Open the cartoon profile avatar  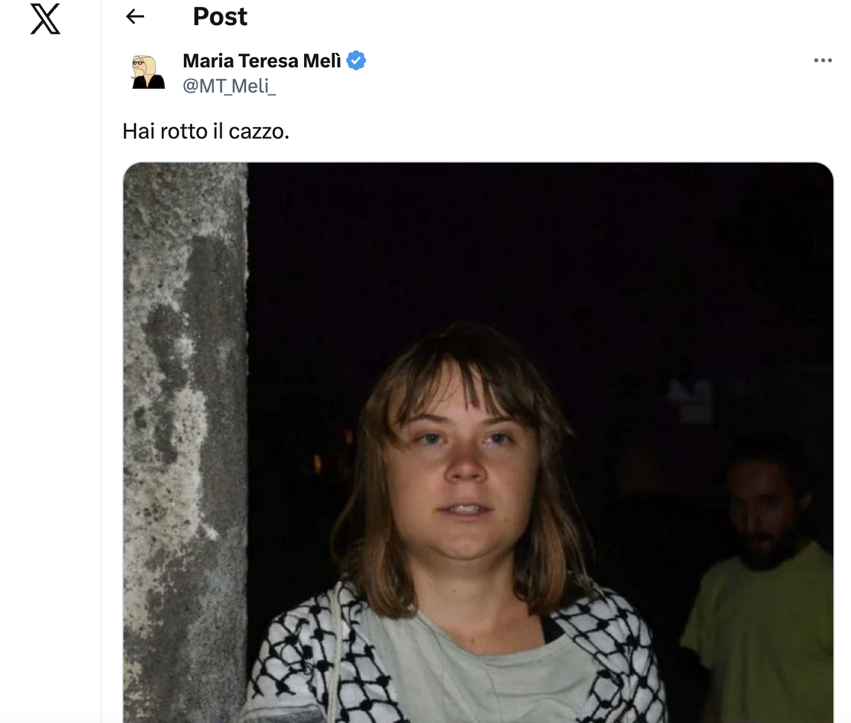(147, 72)
